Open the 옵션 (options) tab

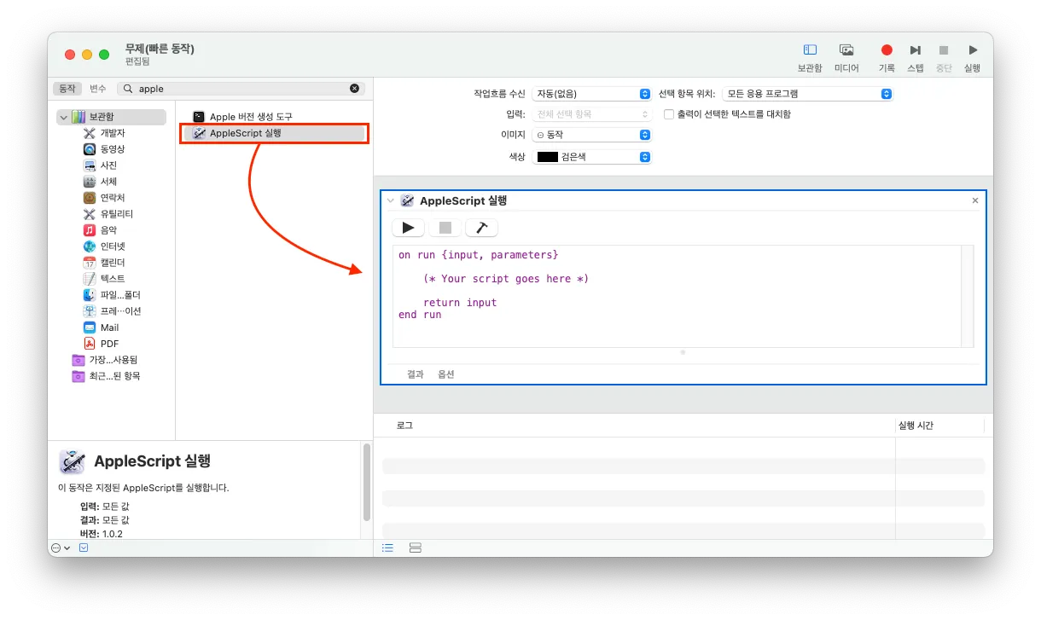[446, 374]
